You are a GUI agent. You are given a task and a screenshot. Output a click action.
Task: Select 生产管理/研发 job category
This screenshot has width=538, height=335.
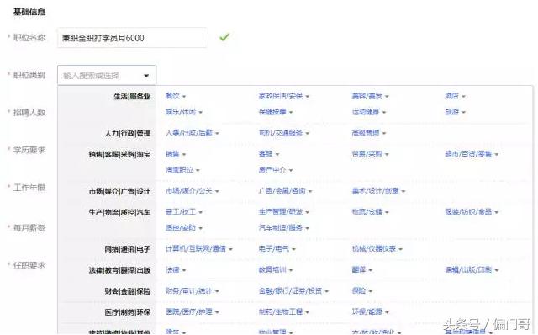coord(284,212)
